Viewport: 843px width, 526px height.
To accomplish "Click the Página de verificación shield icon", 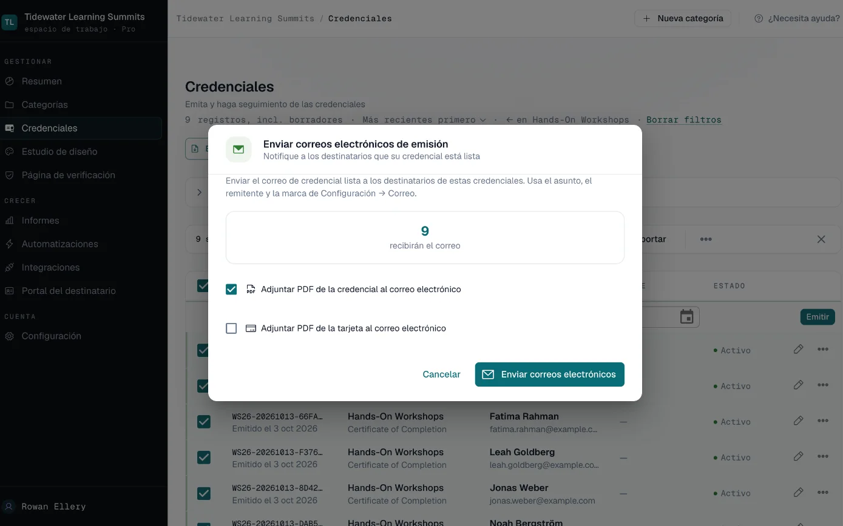I will pyautogui.click(x=9, y=175).
